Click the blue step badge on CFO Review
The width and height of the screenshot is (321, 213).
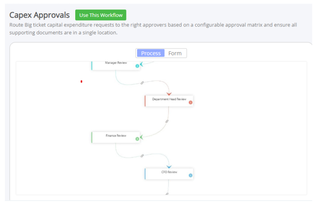click(191, 176)
